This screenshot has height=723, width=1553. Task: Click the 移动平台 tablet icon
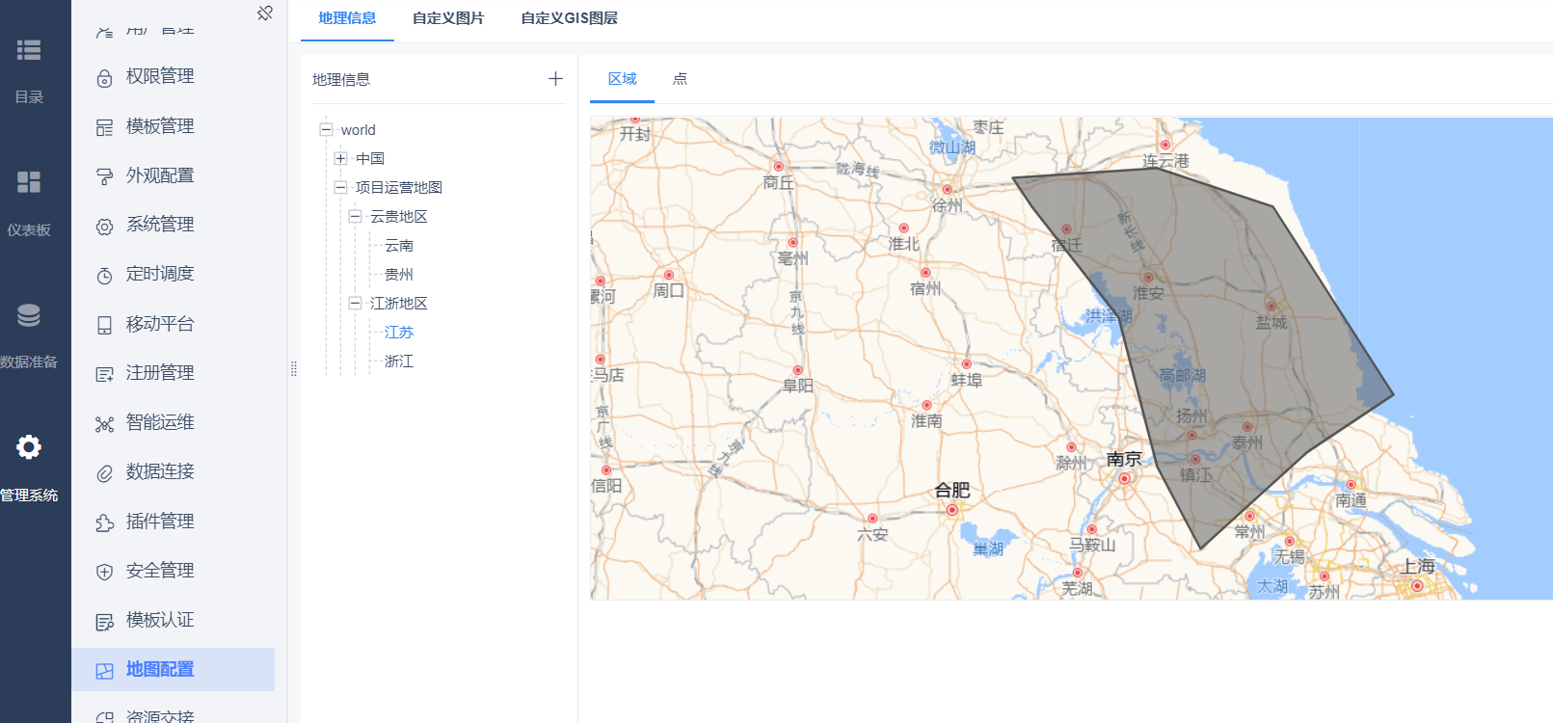(104, 325)
